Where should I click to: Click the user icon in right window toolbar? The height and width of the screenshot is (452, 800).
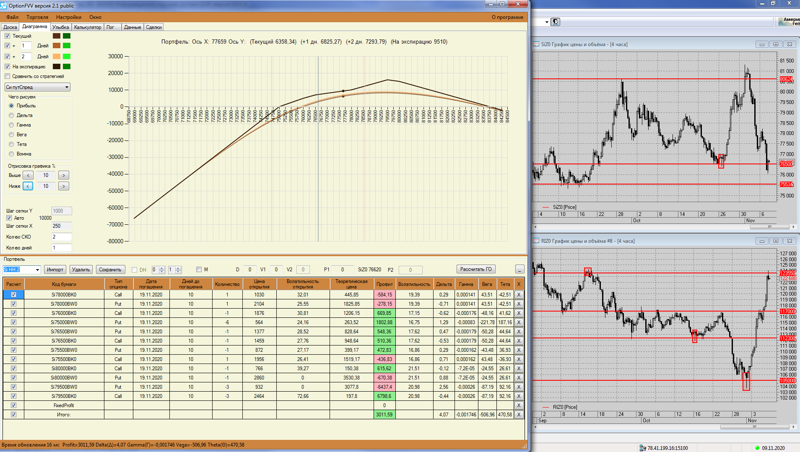(x=556, y=22)
